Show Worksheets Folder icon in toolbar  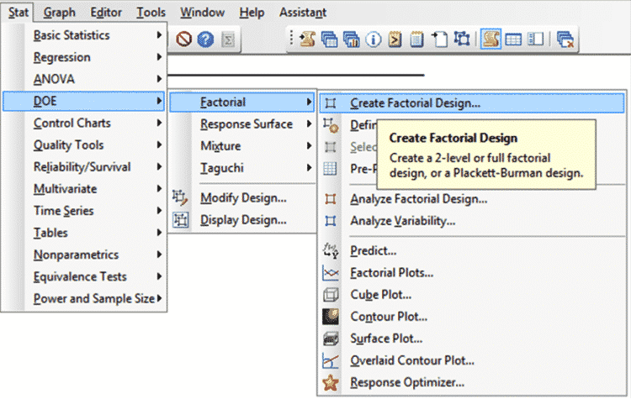pyautogui.click(x=330, y=39)
